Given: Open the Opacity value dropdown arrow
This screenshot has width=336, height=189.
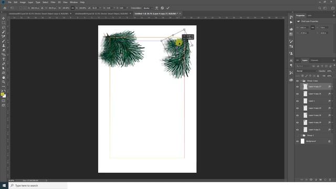Looking at the screenshot, I should [x=334, y=71].
